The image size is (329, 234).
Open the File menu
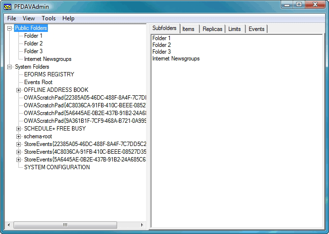(x=12, y=18)
